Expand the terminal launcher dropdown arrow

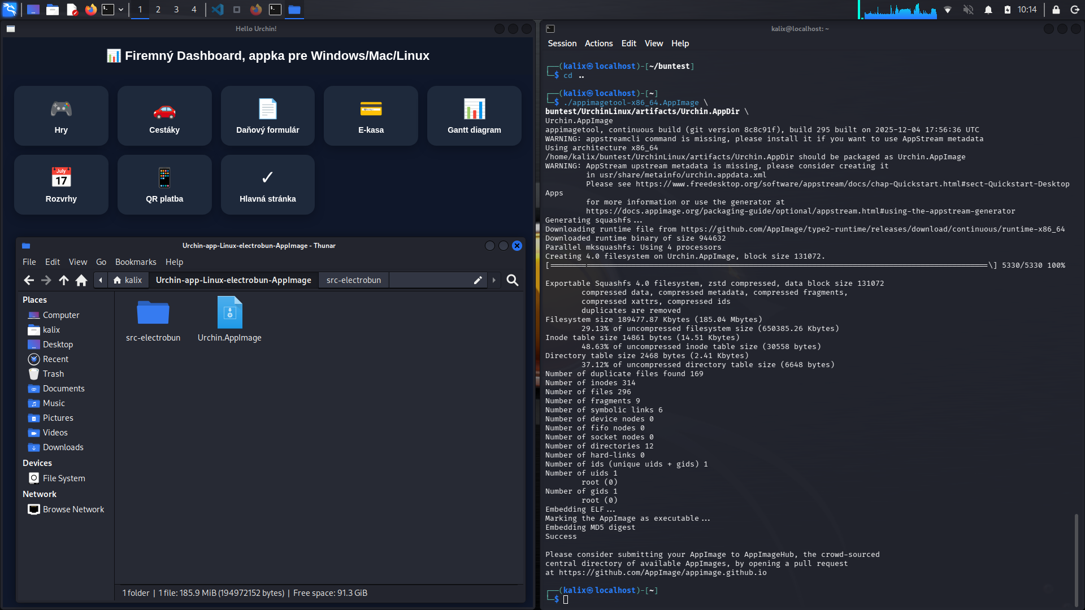coord(121,10)
